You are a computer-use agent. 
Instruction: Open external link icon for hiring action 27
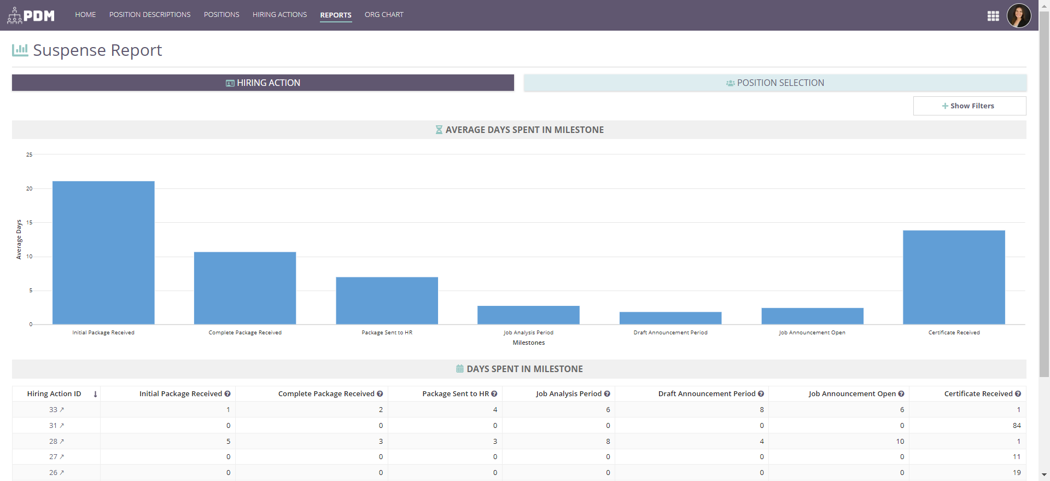pos(62,457)
